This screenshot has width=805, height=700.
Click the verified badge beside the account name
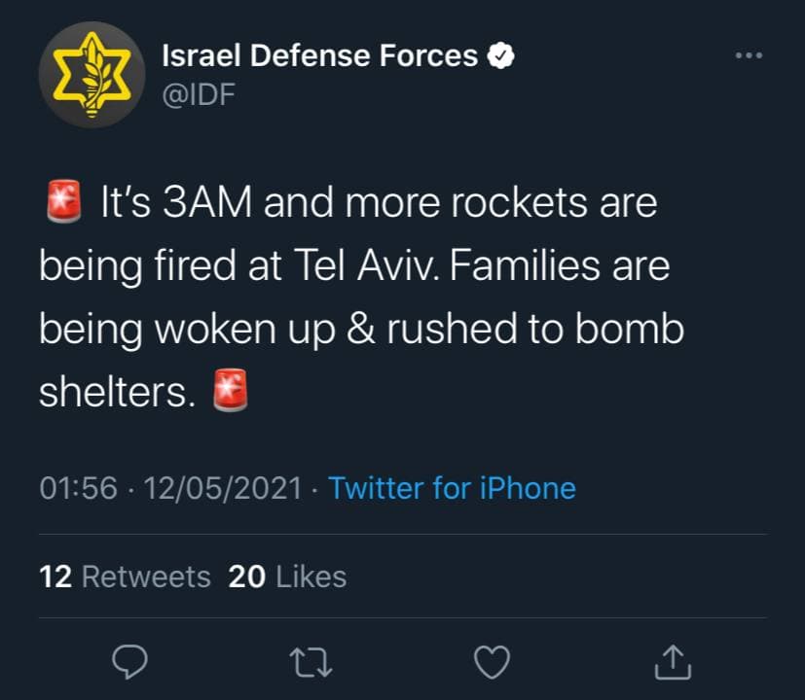501,56
